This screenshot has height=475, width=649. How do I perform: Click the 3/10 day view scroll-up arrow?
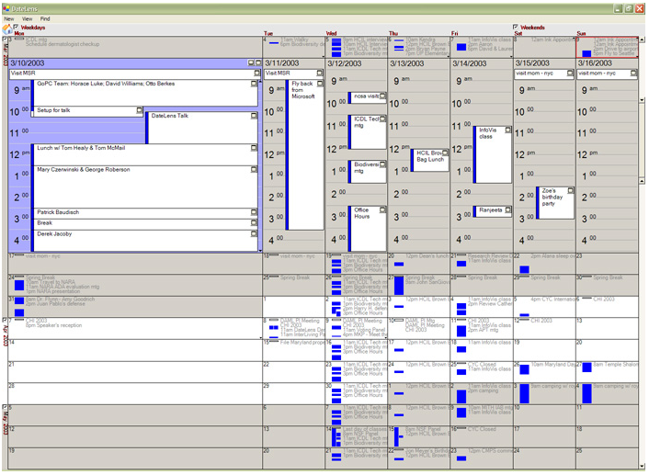(260, 82)
